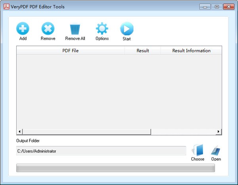Focus the Output Folder path field
The height and width of the screenshot is (185, 238).
[101, 151]
